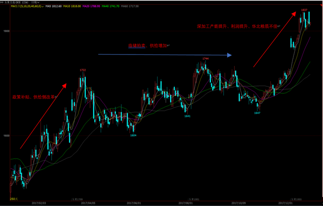Click the 2017/10/09 date label

tap(239, 203)
